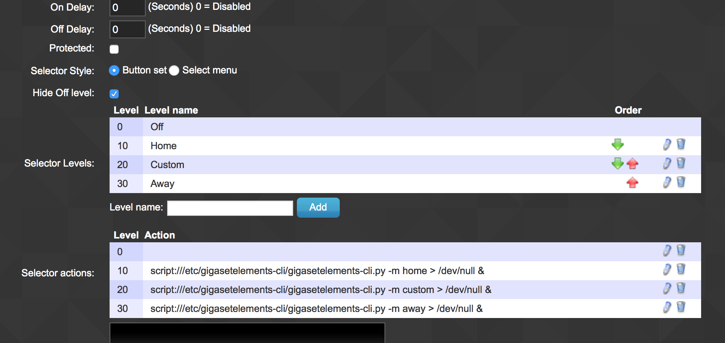725x343 pixels.
Task: Edit the '-m home' action pencil icon
Action: [667, 269]
